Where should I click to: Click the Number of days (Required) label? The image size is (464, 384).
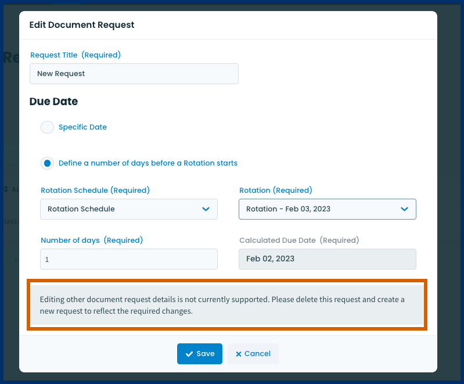click(92, 241)
